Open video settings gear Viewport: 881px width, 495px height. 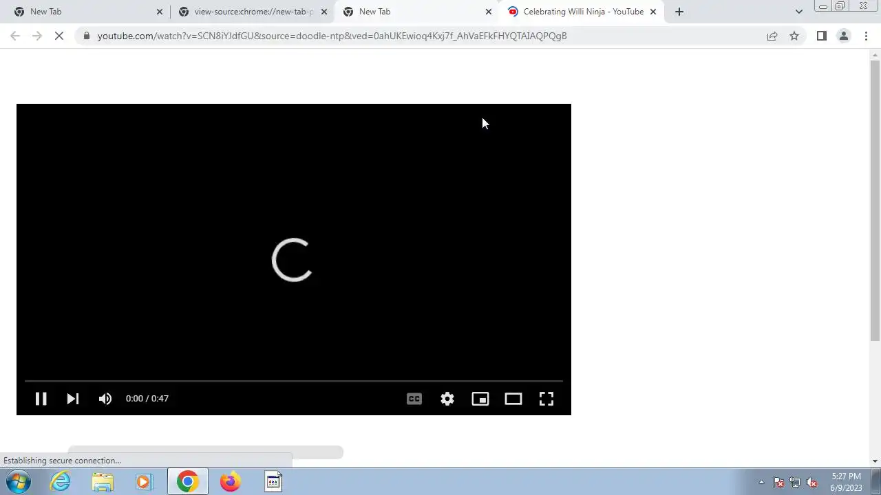pos(447,399)
